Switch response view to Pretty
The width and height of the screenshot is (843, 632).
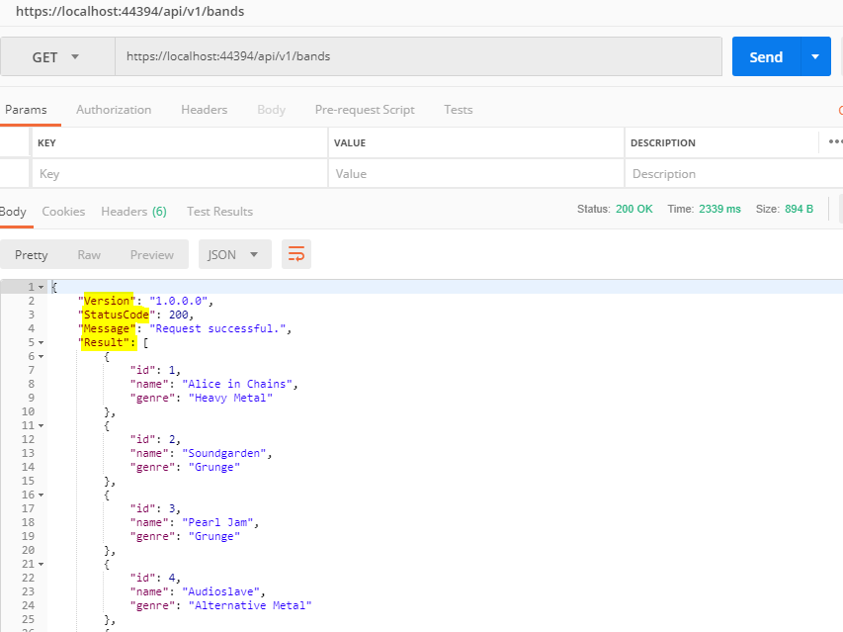point(32,254)
